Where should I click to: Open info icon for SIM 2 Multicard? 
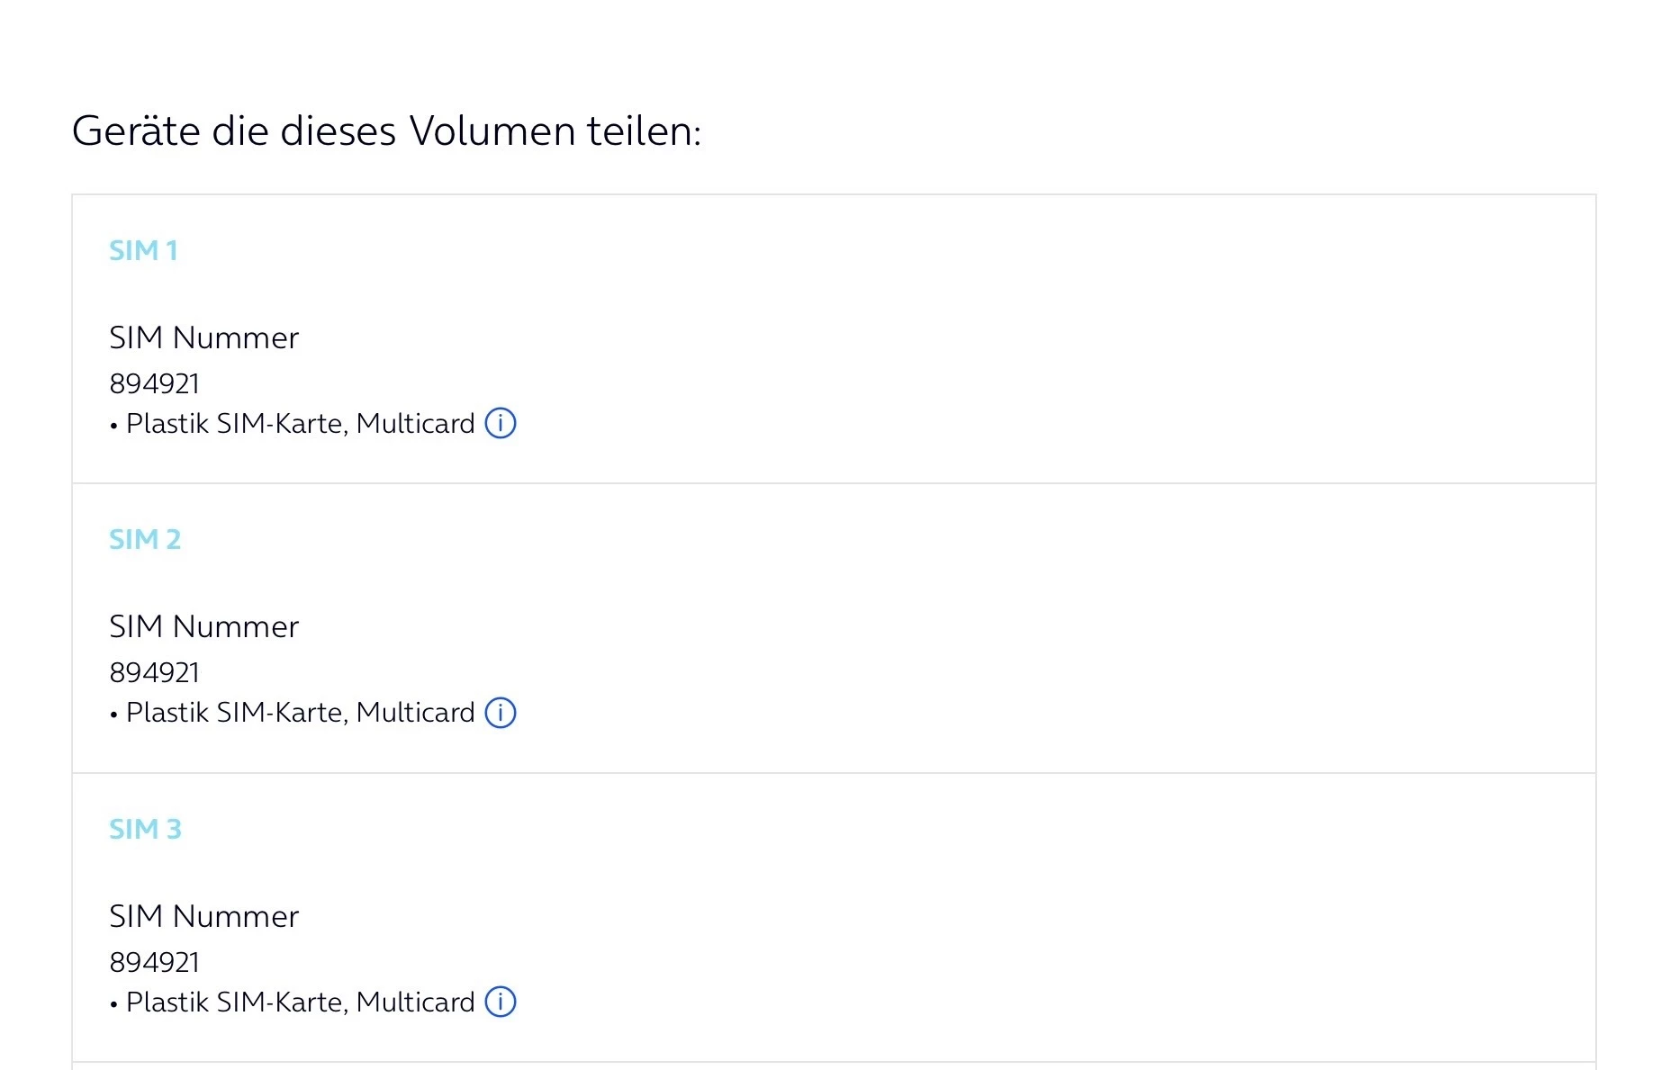[501, 713]
